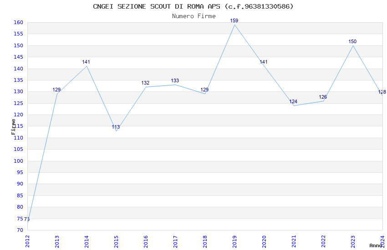The width and height of the screenshot is (387, 250).
Task: Click the y-axis value 80
Action: (x=20, y=207)
